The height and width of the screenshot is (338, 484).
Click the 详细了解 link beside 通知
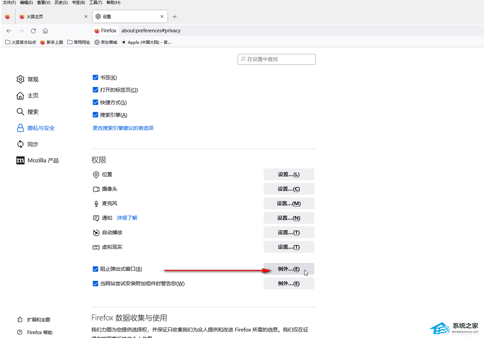127,218
